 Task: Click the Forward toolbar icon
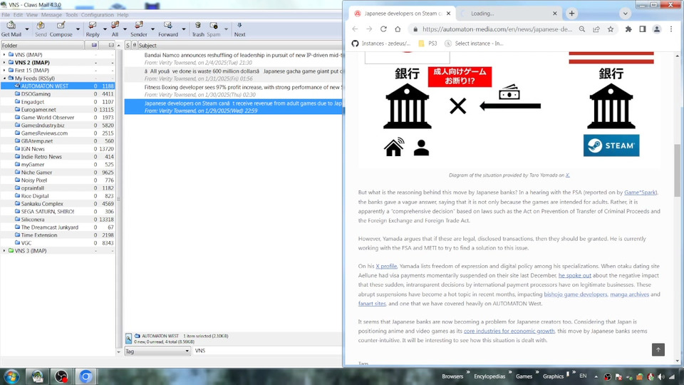point(168,29)
